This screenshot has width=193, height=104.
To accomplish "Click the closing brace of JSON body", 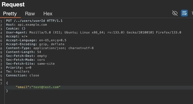I will tap(7, 91).
